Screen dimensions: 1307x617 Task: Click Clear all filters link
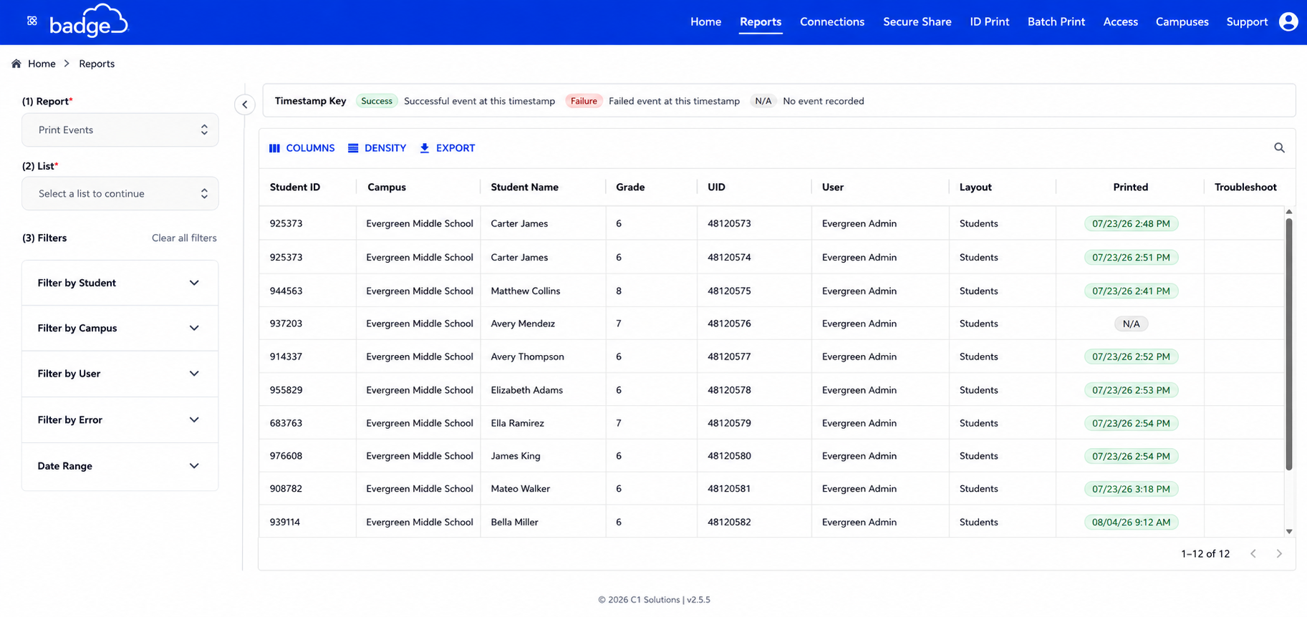coord(184,238)
